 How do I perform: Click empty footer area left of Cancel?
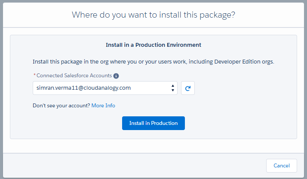[129, 166]
